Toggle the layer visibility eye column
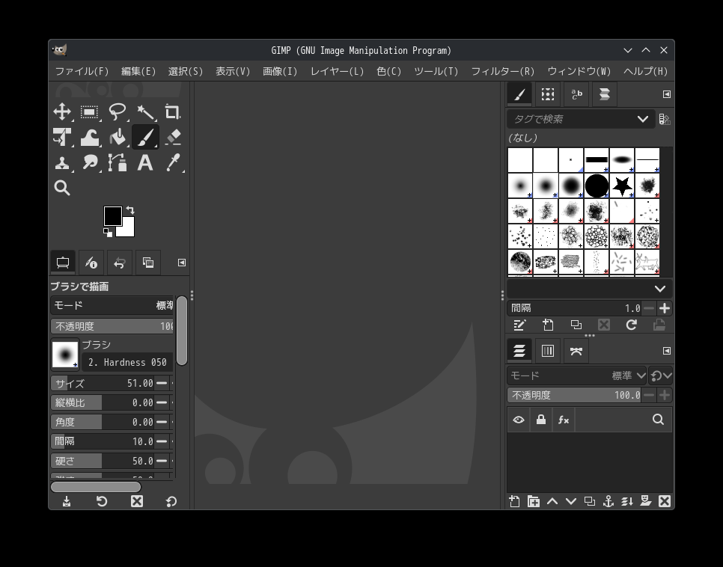723x567 pixels. click(519, 420)
